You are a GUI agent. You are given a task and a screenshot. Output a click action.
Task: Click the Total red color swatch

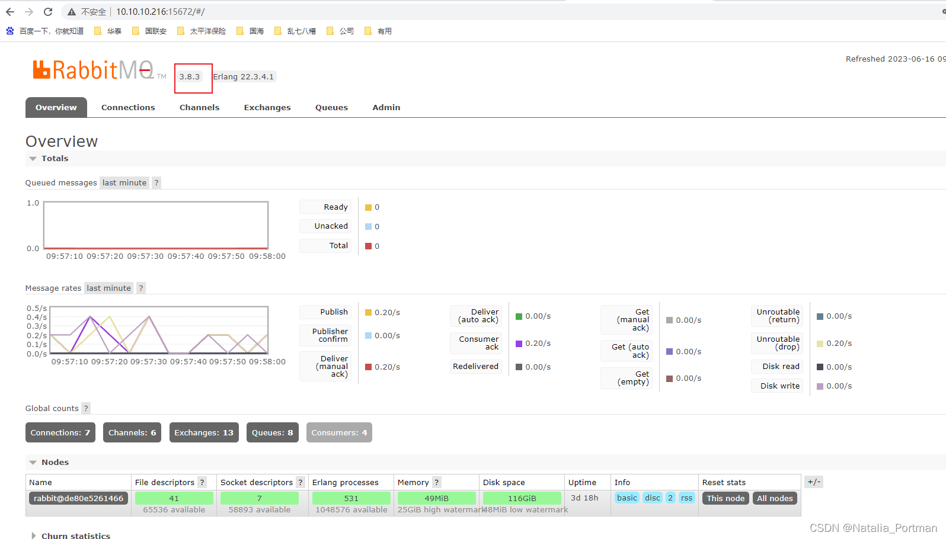(368, 246)
